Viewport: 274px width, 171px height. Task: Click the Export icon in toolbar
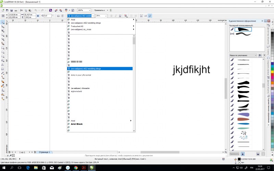(x=61, y=10)
